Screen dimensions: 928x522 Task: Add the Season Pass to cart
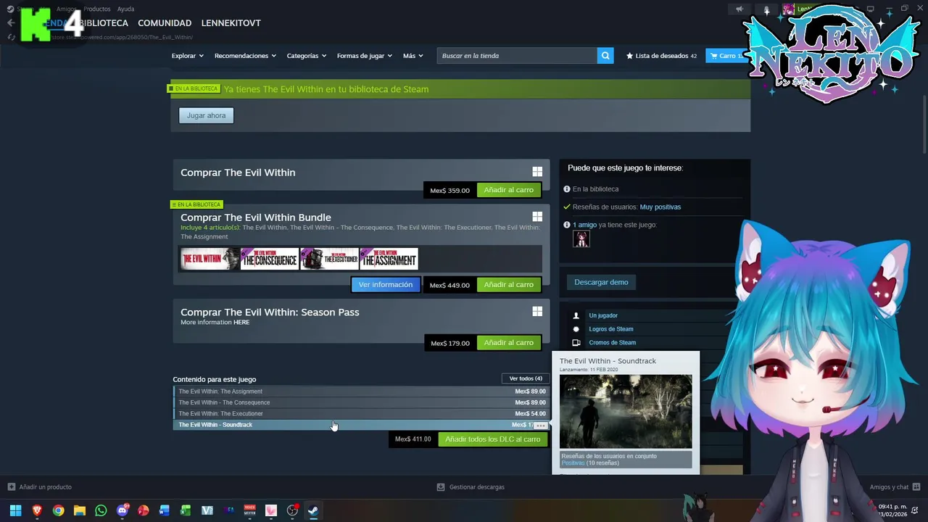(509, 342)
